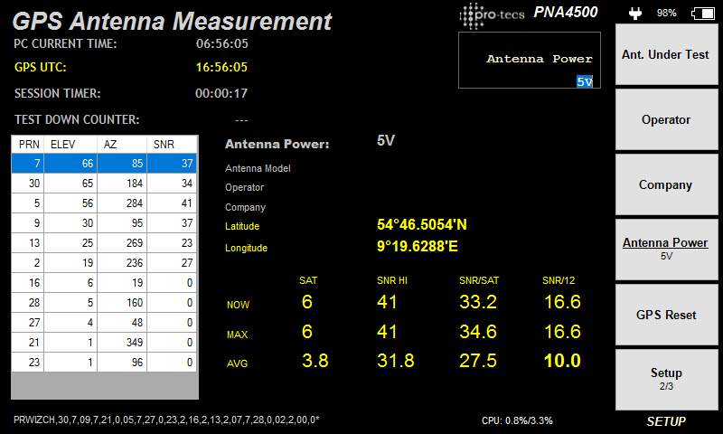Select the highlighted PRN 7 row
The image size is (723, 434).
click(x=104, y=164)
